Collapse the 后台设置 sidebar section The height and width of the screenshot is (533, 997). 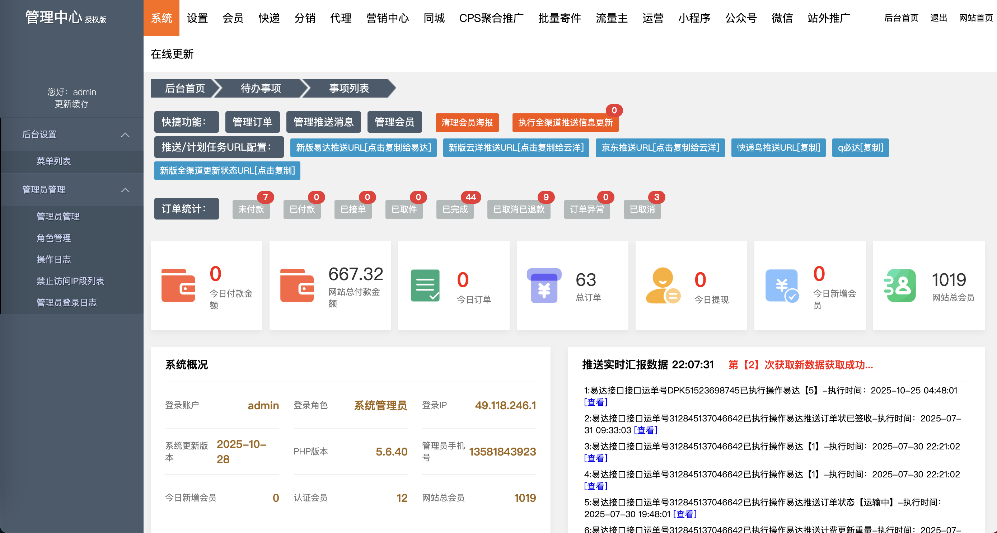[x=125, y=135]
